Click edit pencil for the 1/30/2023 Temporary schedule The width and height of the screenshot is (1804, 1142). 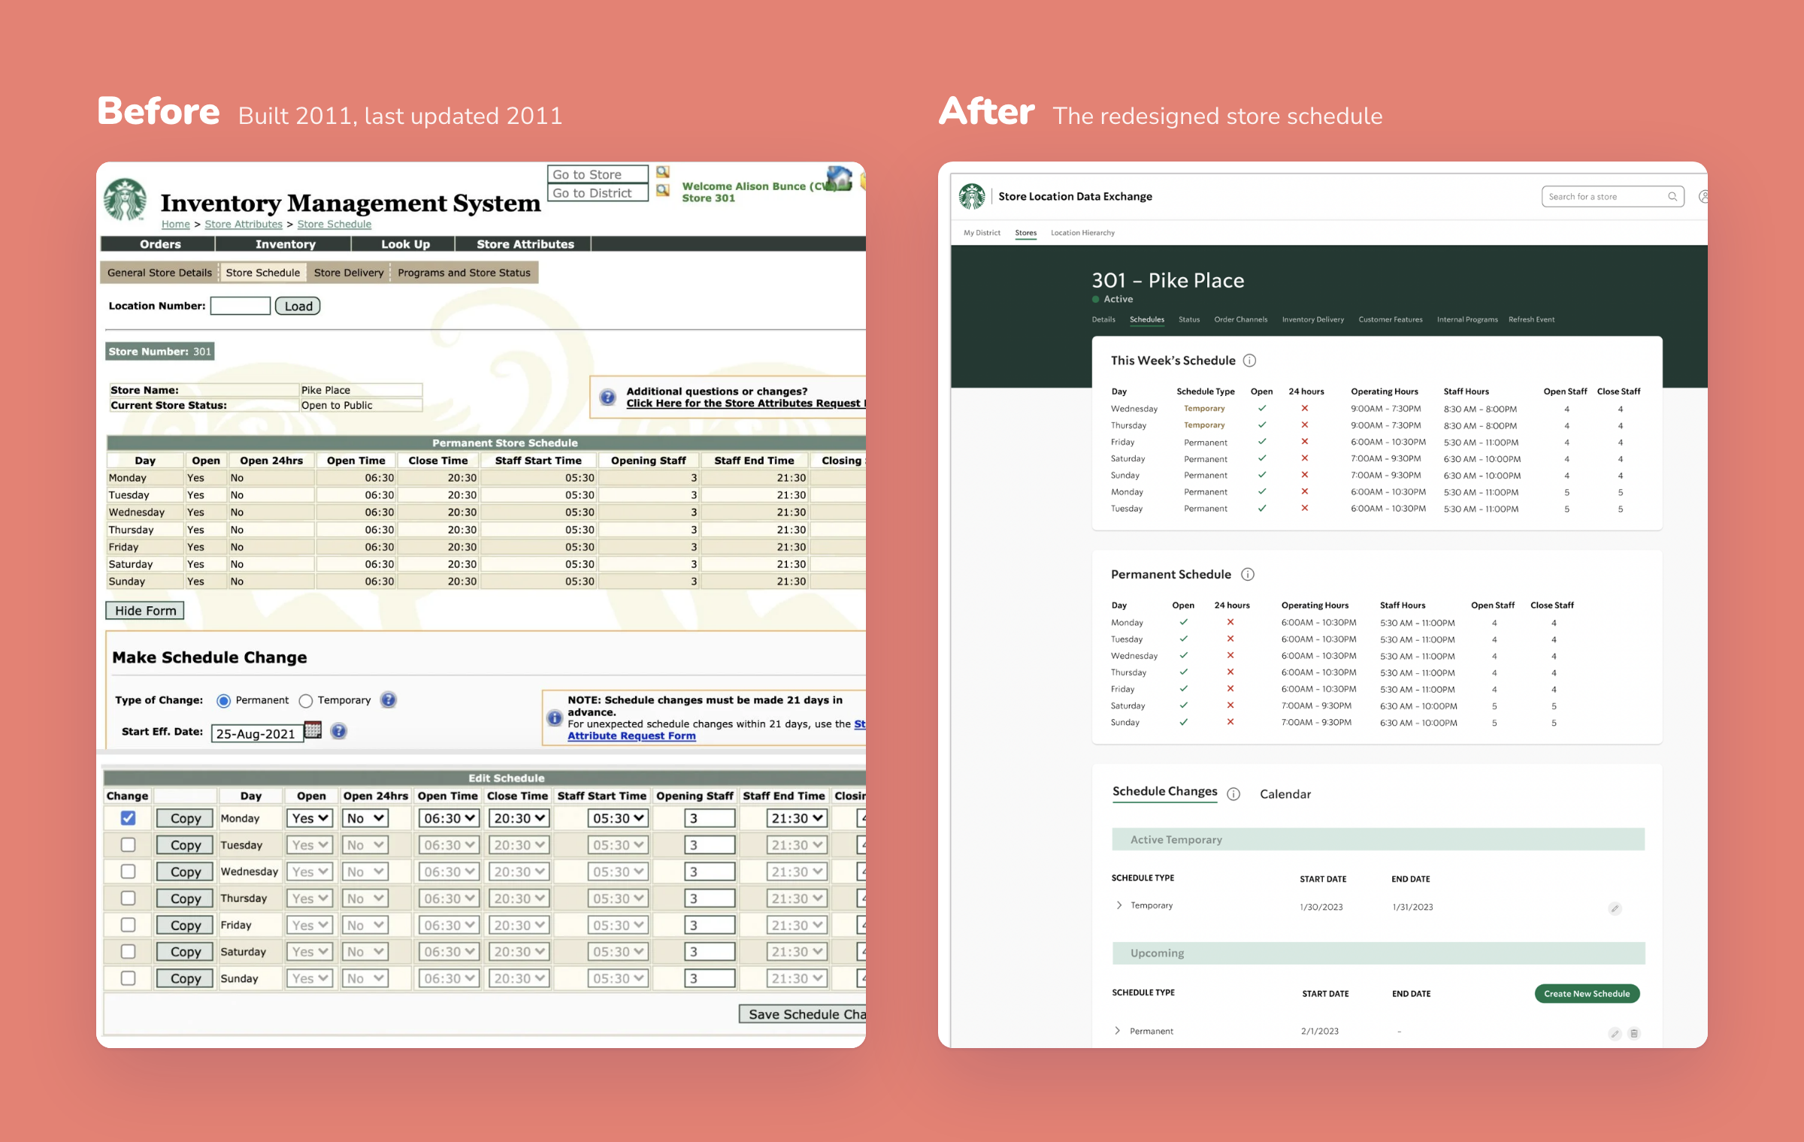coord(1615,908)
